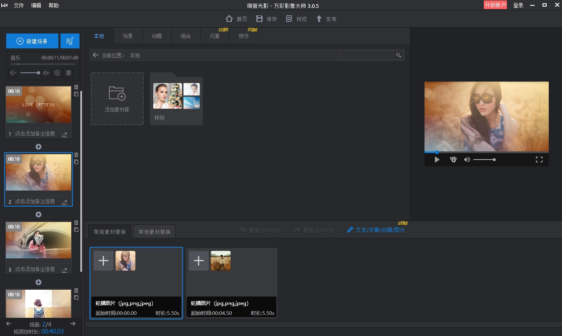562x336 pixels.
Task: Add a scene after scene 1 with plus icon
Action: (x=39, y=147)
